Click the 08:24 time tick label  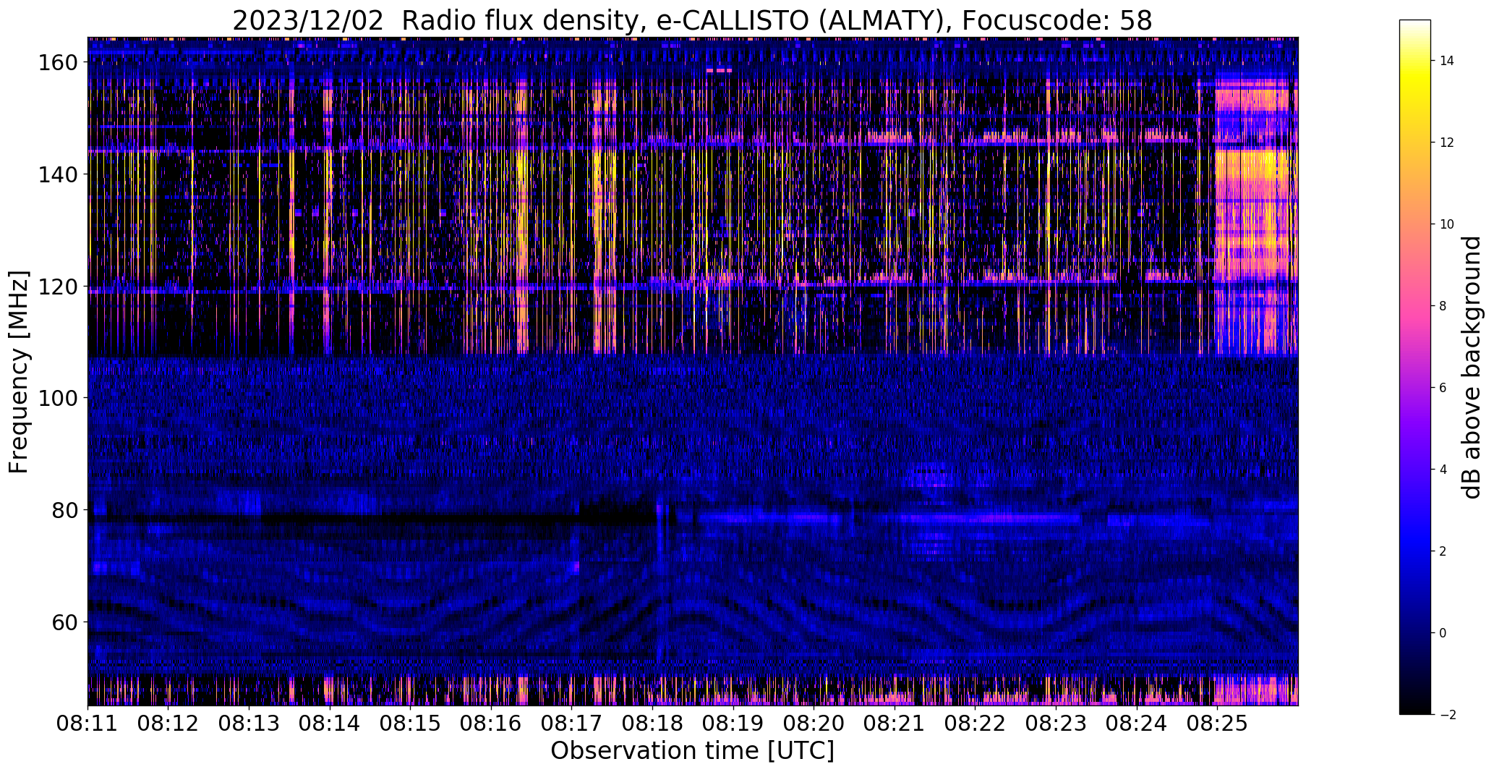1137,723
